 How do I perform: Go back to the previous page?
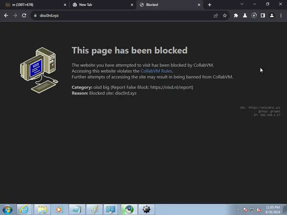click(6, 16)
